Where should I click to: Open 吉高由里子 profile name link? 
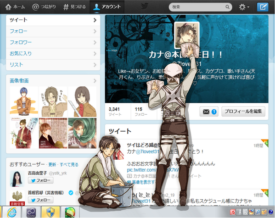[x=37, y=173]
